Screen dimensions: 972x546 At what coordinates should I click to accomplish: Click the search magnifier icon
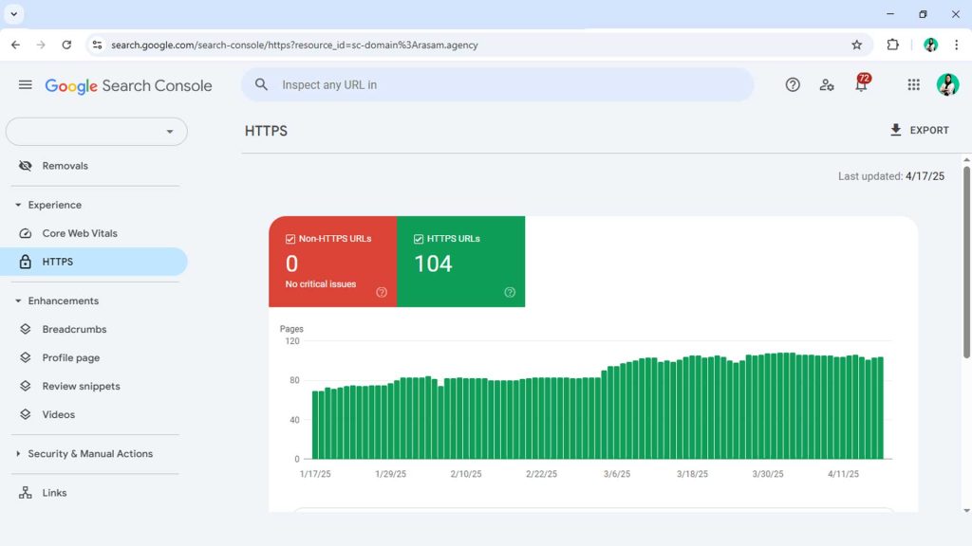261,84
